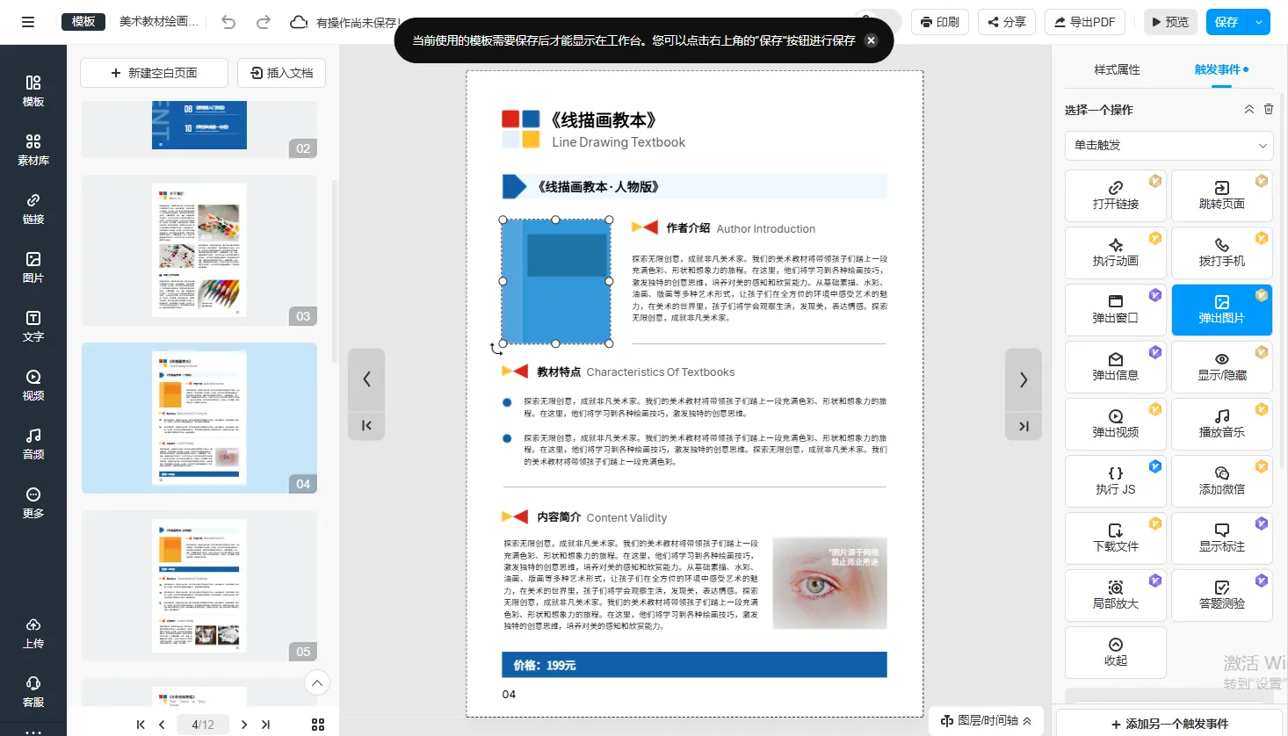Open the 模板 templates sidebar panel
The width and height of the screenshot is (1288, 736).
click(33, 91)
